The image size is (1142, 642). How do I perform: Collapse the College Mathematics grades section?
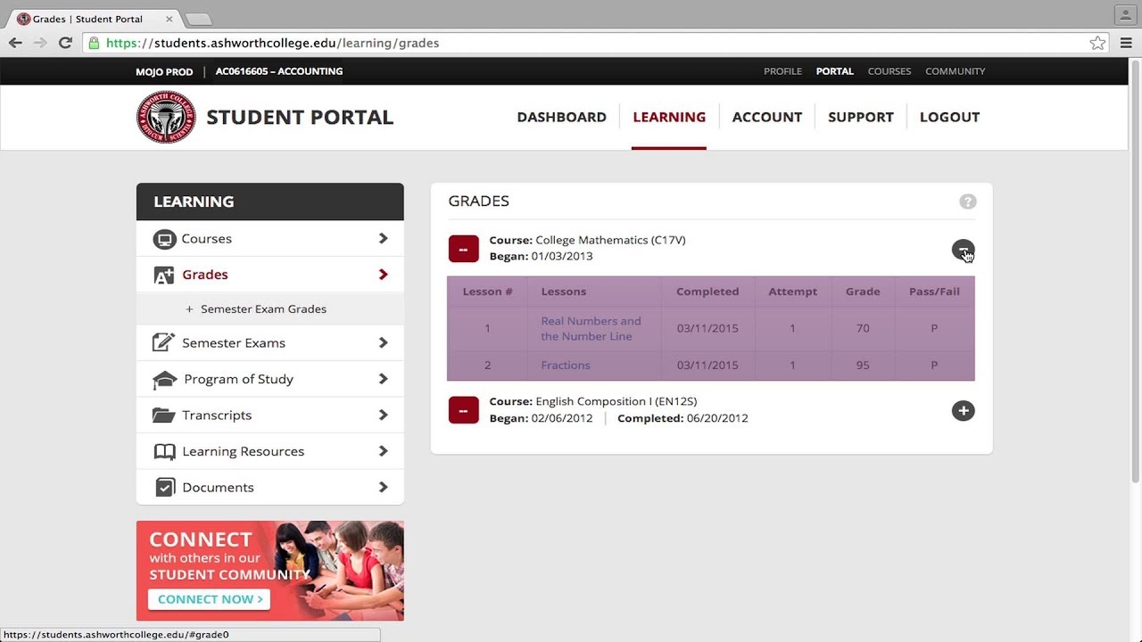point(963,250)
